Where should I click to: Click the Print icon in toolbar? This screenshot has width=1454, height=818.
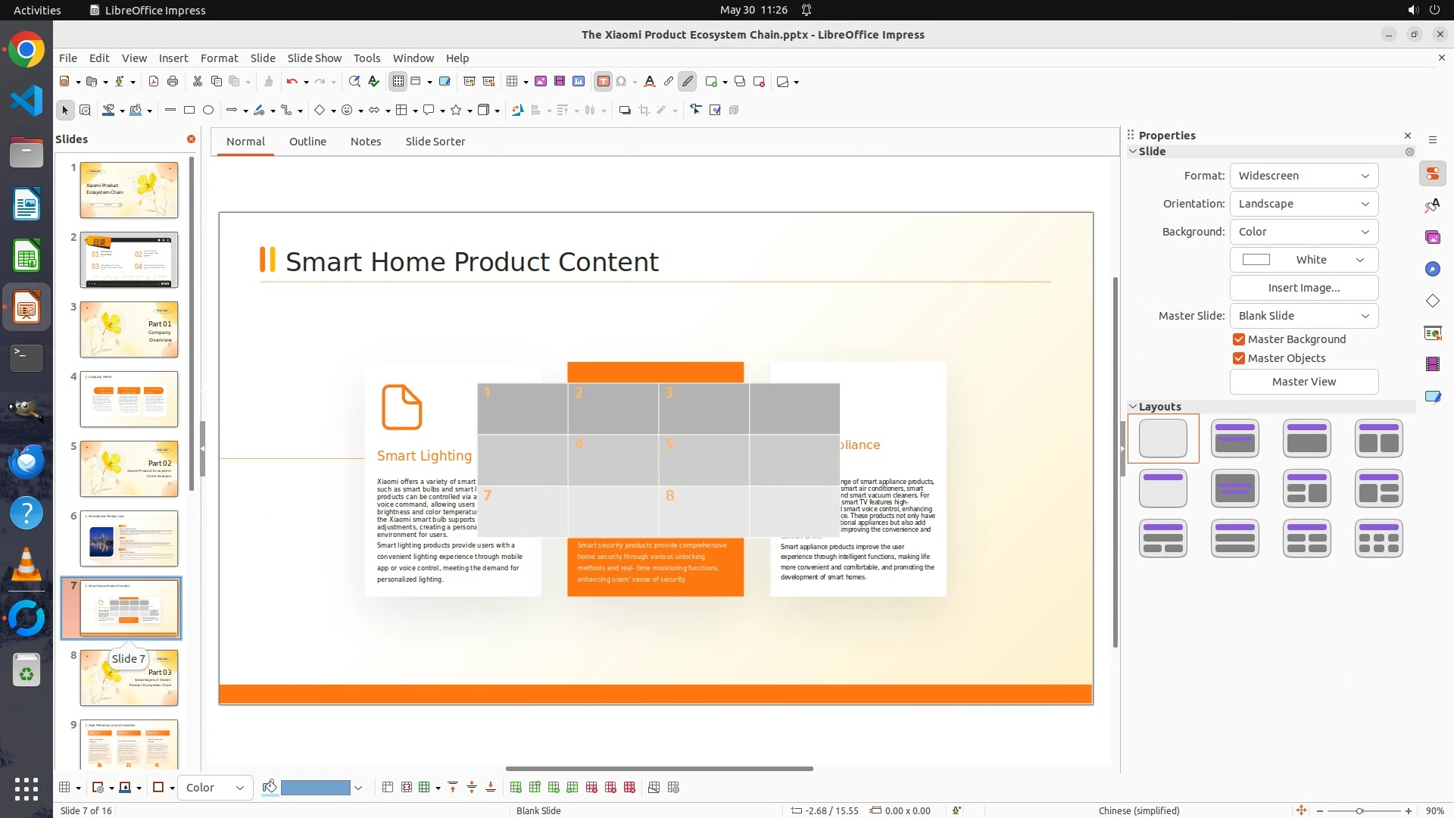[x=173, y=82]
